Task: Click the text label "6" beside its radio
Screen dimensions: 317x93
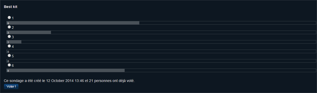Action: pos(13,66)
